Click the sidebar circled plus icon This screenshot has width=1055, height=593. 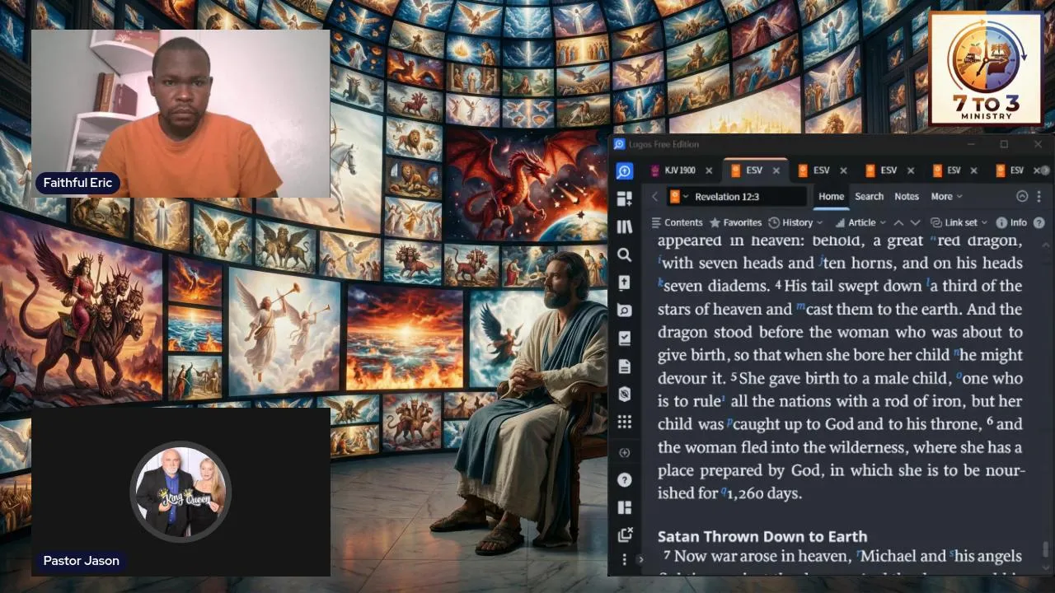point(624,453)
